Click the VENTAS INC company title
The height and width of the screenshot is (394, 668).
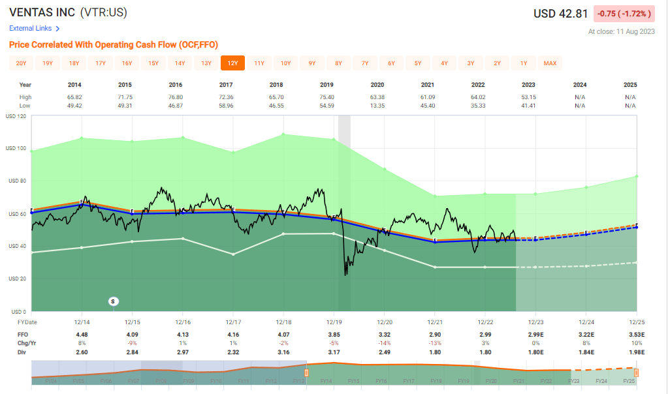(42, 12)
